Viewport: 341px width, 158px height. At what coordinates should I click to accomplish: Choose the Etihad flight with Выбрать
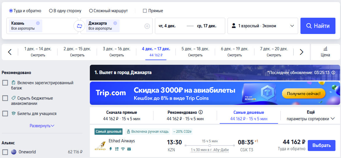click(321, 146)
